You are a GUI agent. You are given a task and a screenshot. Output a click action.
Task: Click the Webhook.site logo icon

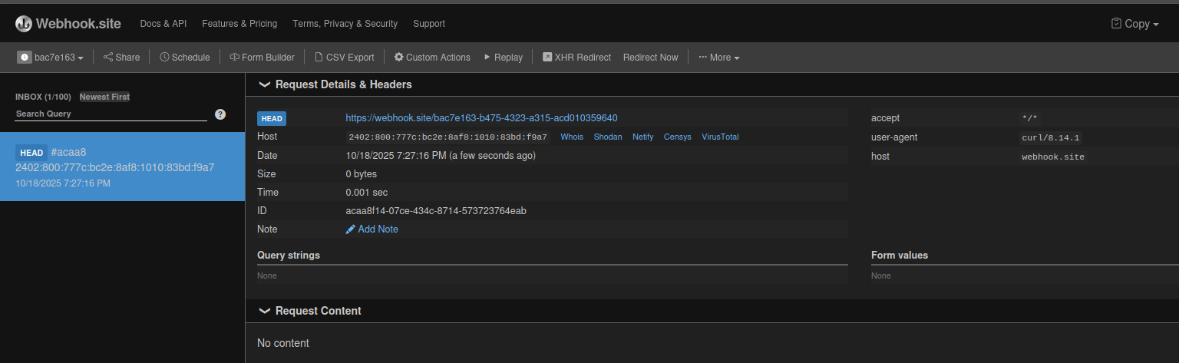click(x=24, y=24)
